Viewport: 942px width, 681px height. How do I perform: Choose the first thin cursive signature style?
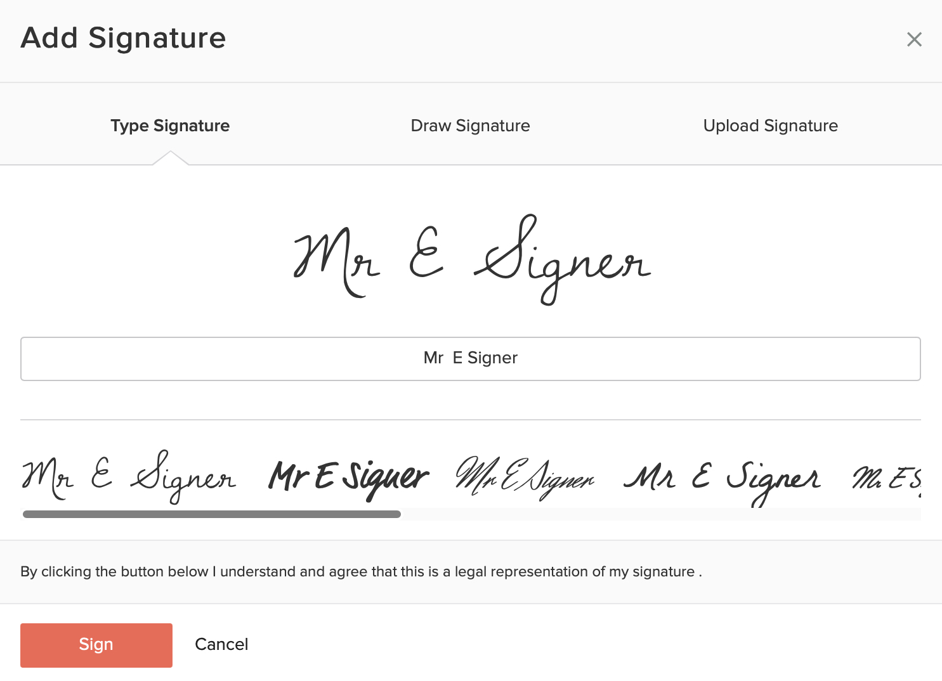point(129,477)
